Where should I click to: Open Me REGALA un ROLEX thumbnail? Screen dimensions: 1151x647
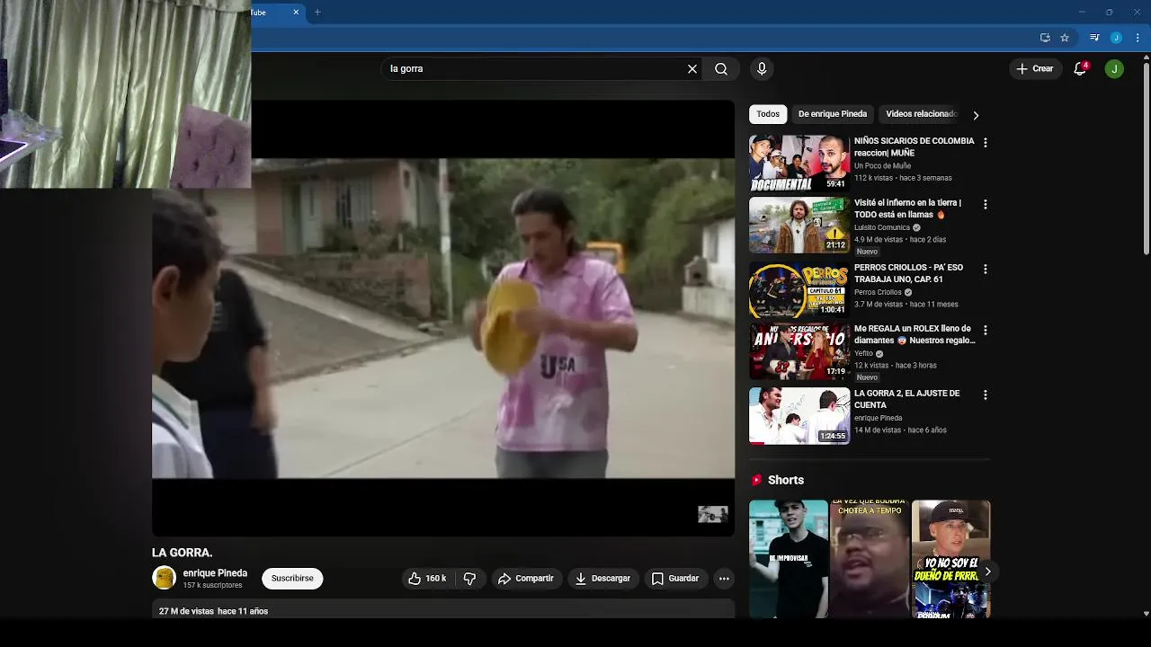(799, 351)
